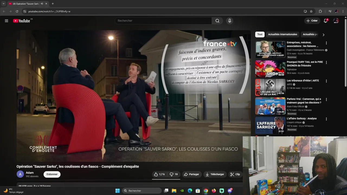
Task: View site information icon in address bar
Action: coord(24,11)
